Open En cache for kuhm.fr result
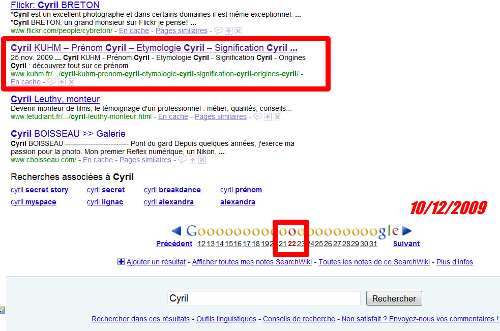Image resolution: width=500 pixels, height=331 pixels. (x=25, y=82)
